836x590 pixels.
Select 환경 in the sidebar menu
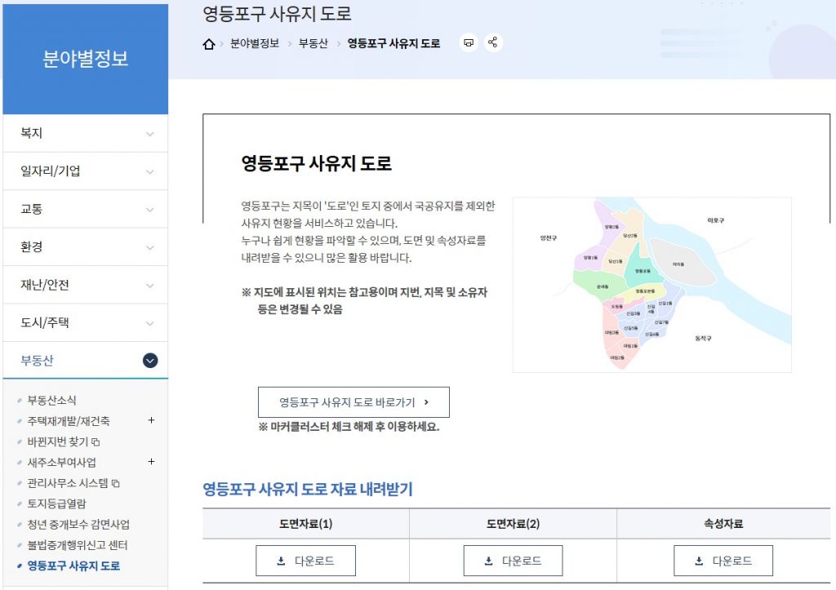86,246
